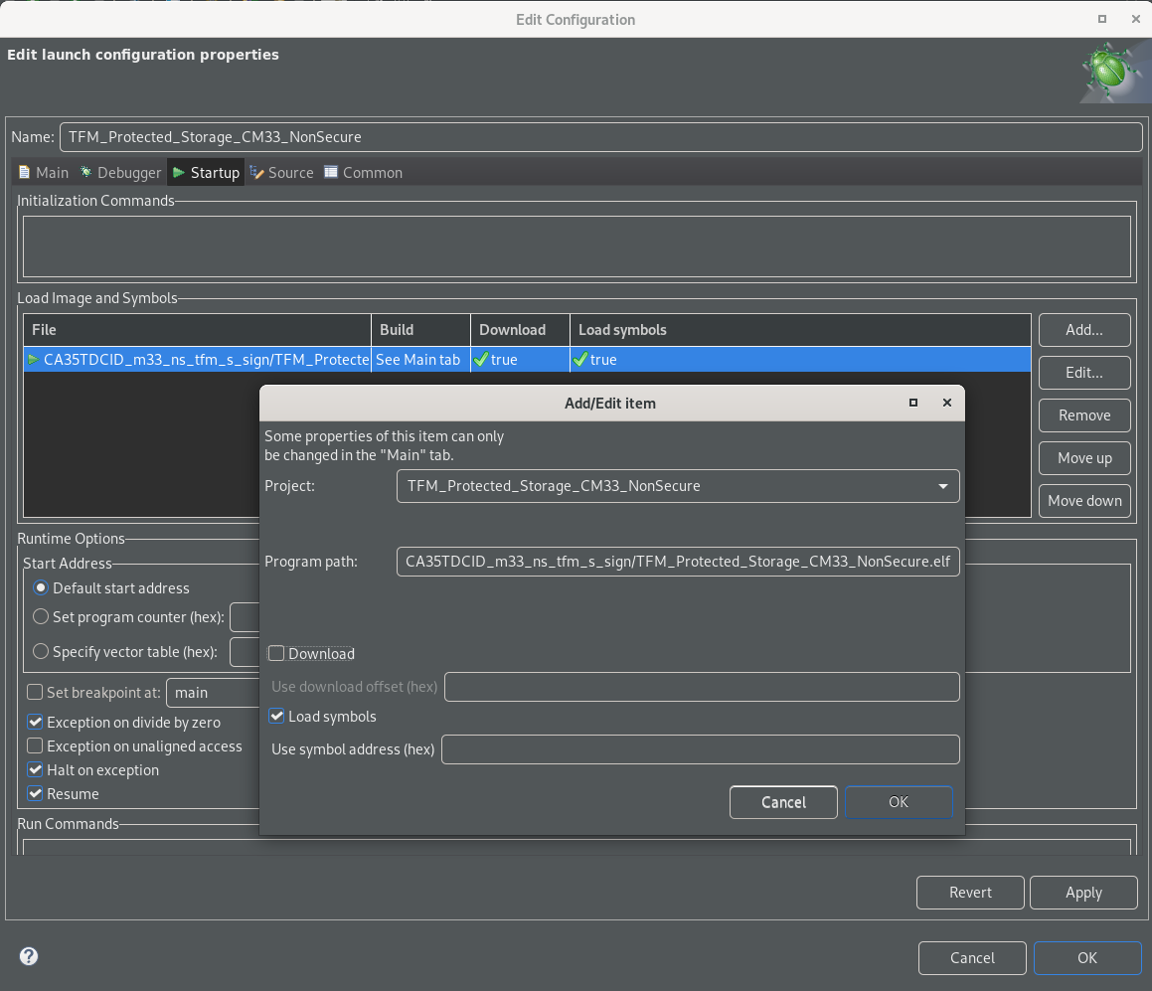
Task: Click green checkmark in Download column
Action: tap(481, 359)
